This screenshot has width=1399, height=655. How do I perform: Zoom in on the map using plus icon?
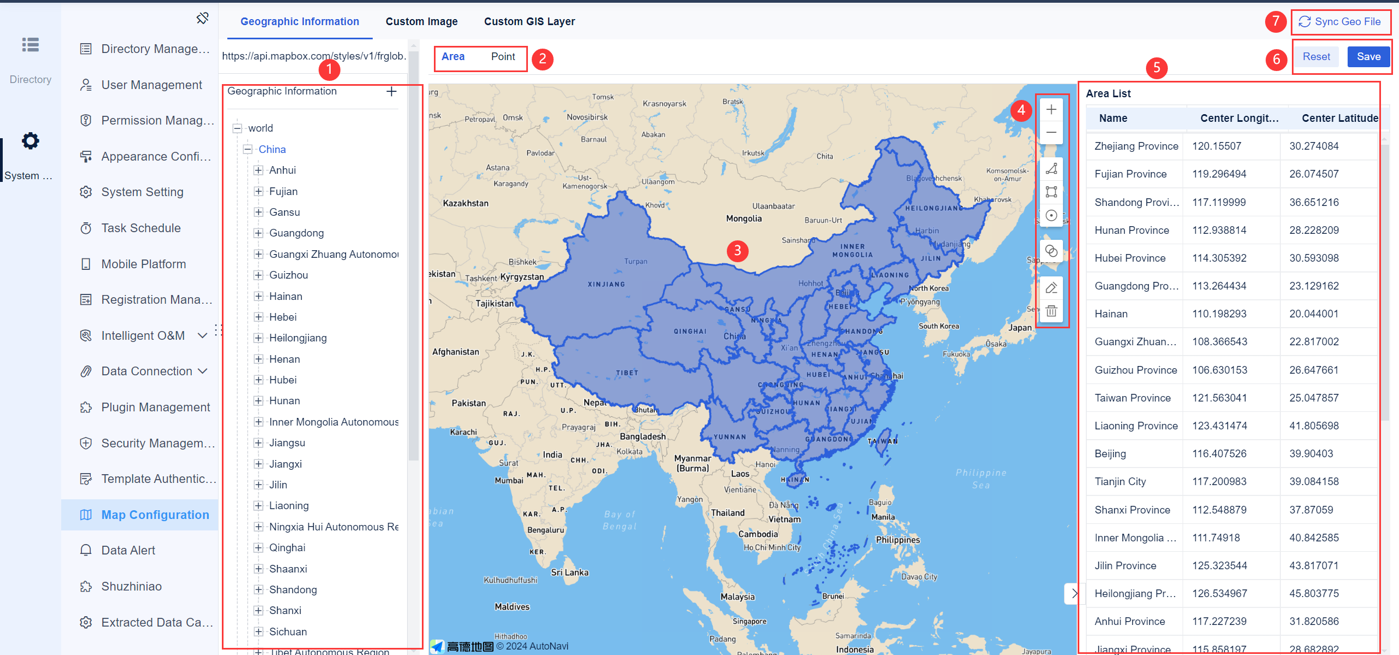1051,109
